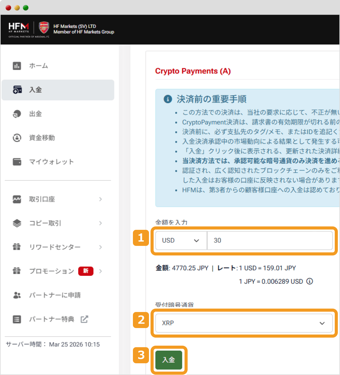340x375 pixels.
Task: Open the マイウォレット menu entry
Action: coord(52,162)
